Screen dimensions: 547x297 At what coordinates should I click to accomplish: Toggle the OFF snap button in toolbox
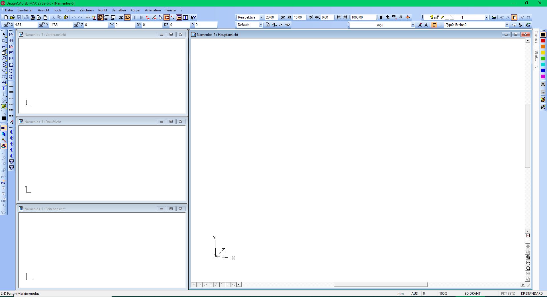pos(4,128)
